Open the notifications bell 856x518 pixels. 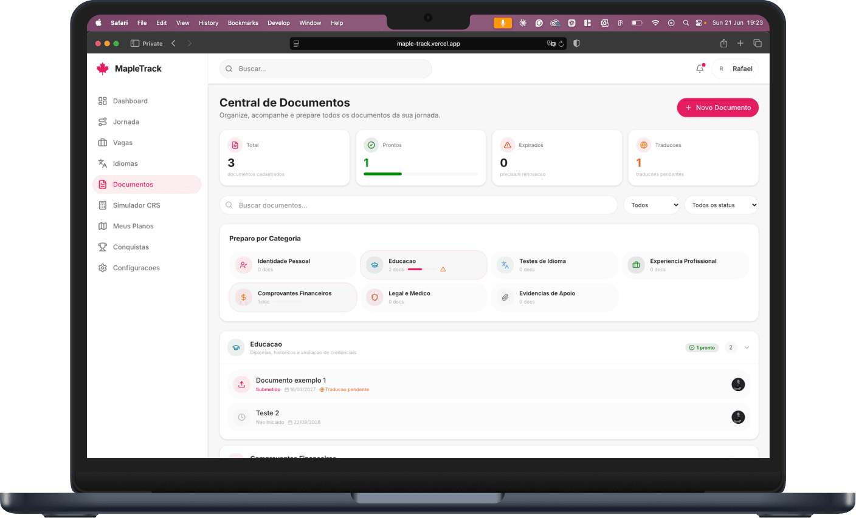click(700, 69)
